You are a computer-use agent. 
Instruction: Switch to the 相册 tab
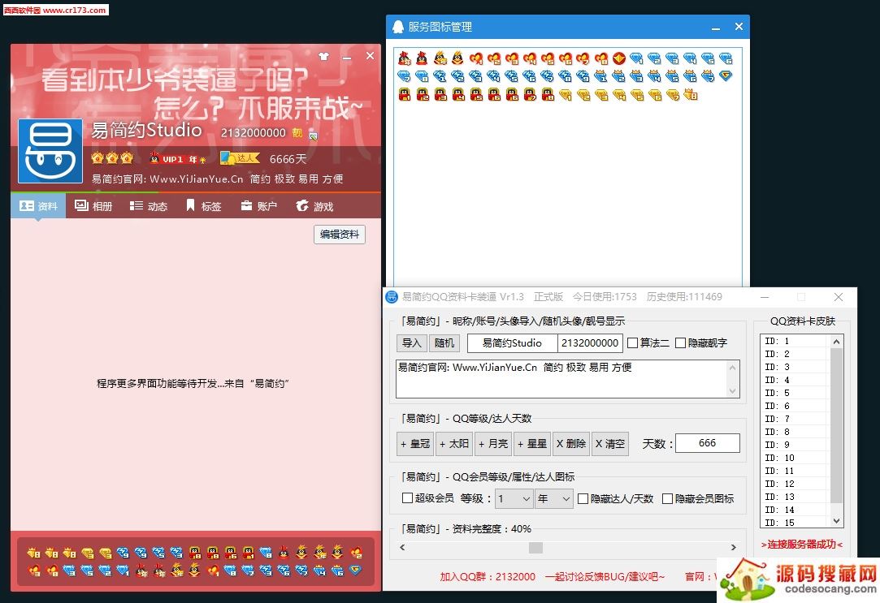[93, 206]
